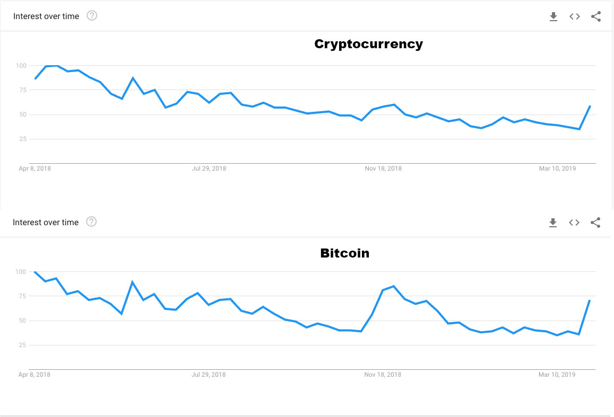The height and width of the screenshot is (417, 614).
Task: Open embed code for the Bitcoin chart
Action: pyautogui.click(x=574, y=223)
